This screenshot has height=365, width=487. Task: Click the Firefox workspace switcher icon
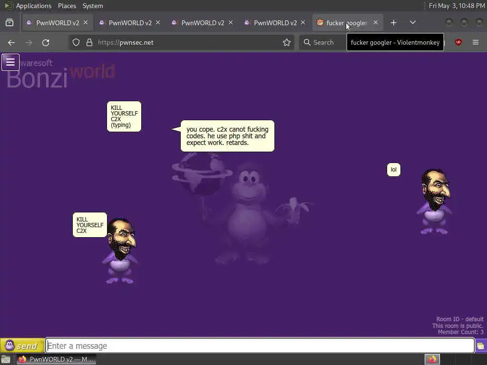click(x=432, y=359)
